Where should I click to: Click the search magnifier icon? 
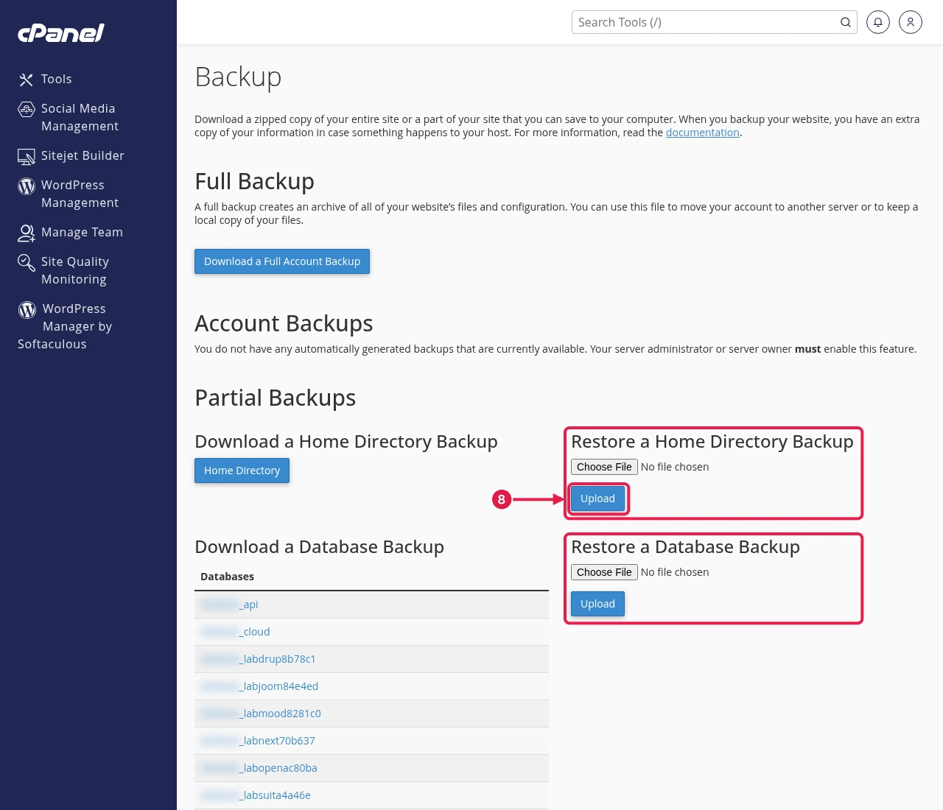click(x=846, y=22)
